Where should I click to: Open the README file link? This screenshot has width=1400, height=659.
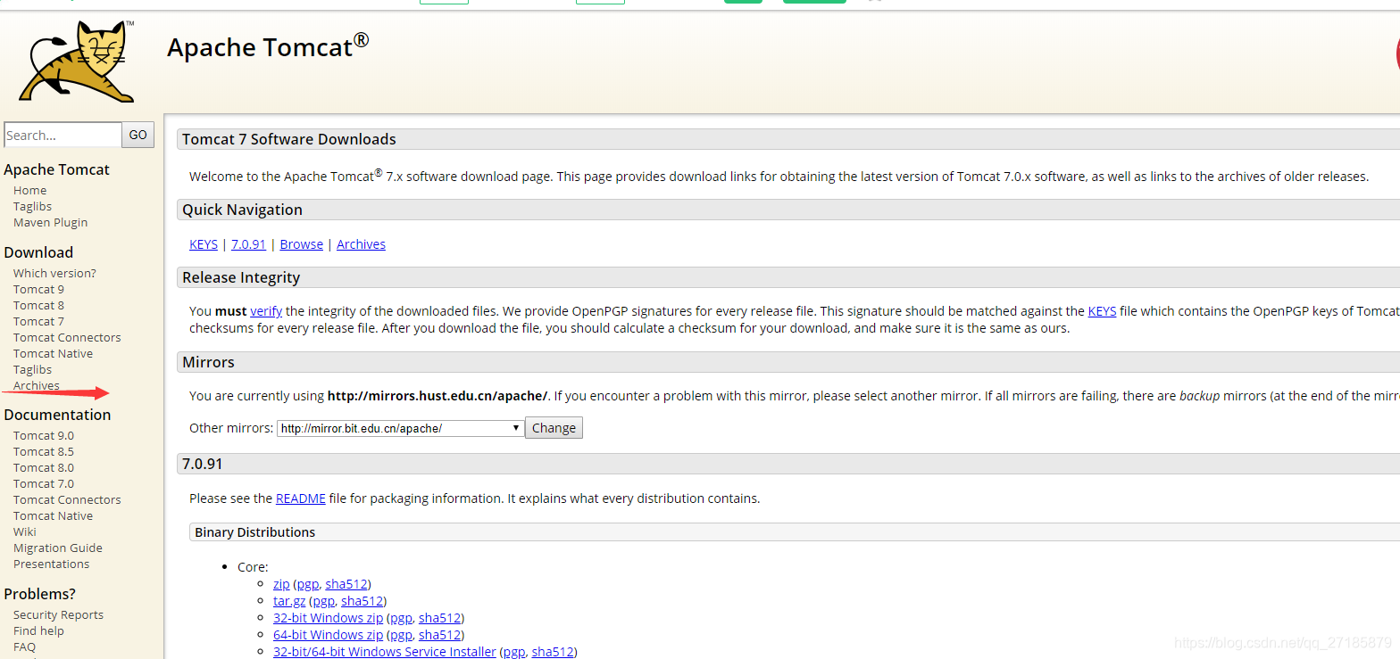[x=301, y=498]
